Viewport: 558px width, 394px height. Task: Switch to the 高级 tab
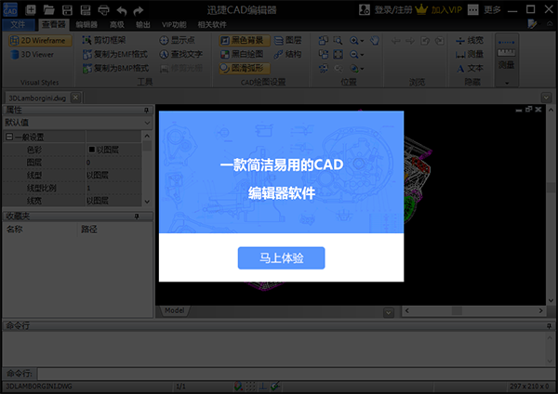117,24
